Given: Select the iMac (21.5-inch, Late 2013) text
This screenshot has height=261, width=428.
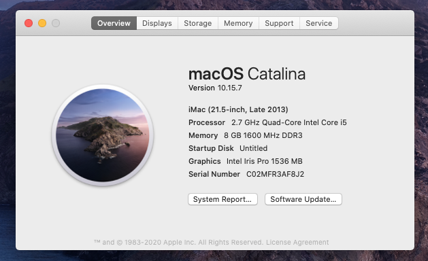Looking at the screenshot, I should tap(238, 109).
